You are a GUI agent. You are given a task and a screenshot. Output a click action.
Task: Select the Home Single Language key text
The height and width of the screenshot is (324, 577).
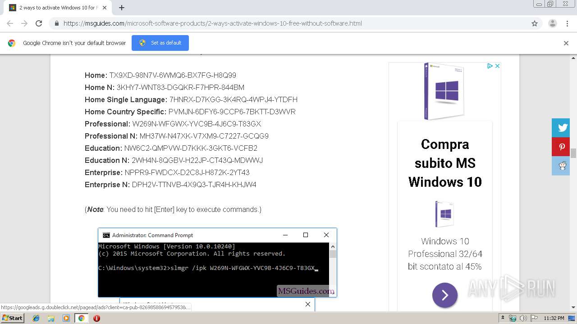tap(233, 99)
